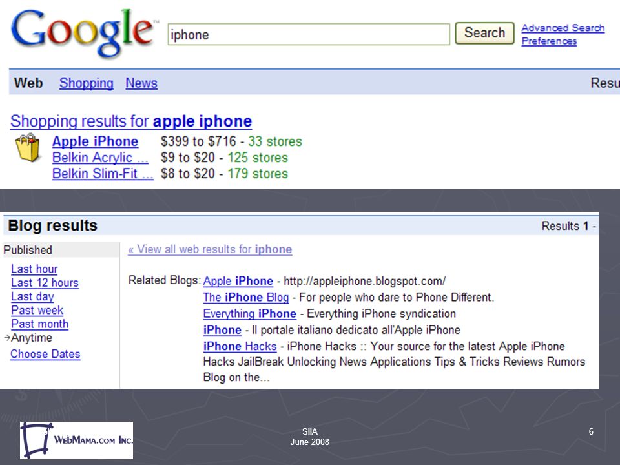Click the '$399 to $716' price text
This screenshot has width=620, height=465.
coord(198,141)
